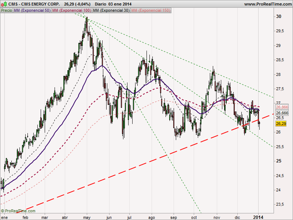The width and height of the screenshot is (293, 220).
Task: Click the oct month label on time axis
Action: point(194,217)
